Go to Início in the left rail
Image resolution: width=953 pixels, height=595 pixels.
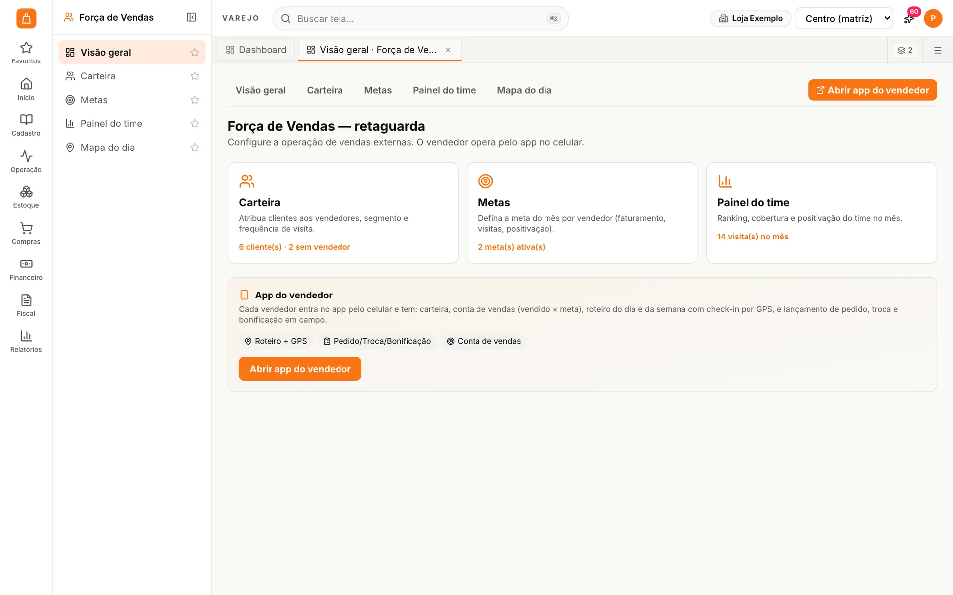(x=26, y=89)
